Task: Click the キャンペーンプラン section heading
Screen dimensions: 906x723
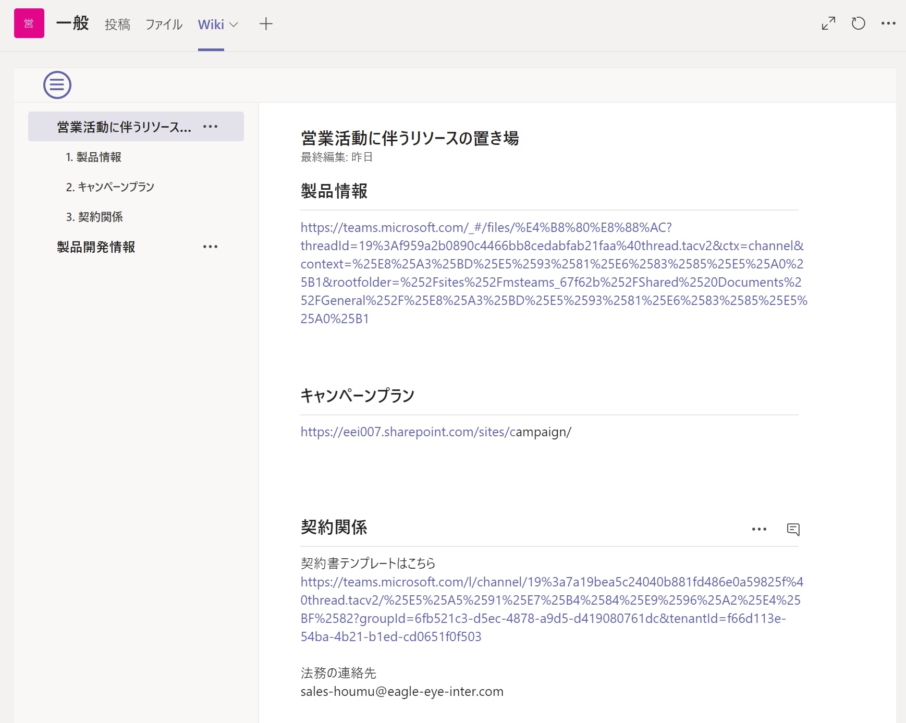Action: 358,396
